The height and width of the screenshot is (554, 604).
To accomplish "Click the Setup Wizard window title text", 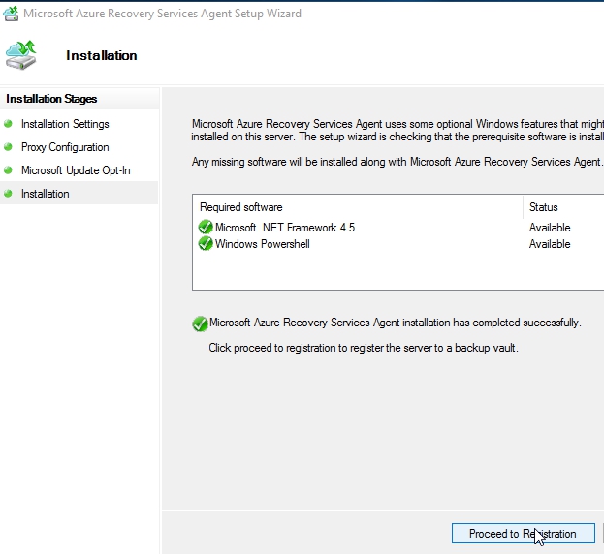I will click(163, 14).
